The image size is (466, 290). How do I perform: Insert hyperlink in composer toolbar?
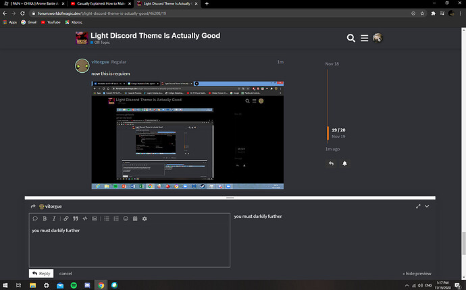tap(66, 219)
